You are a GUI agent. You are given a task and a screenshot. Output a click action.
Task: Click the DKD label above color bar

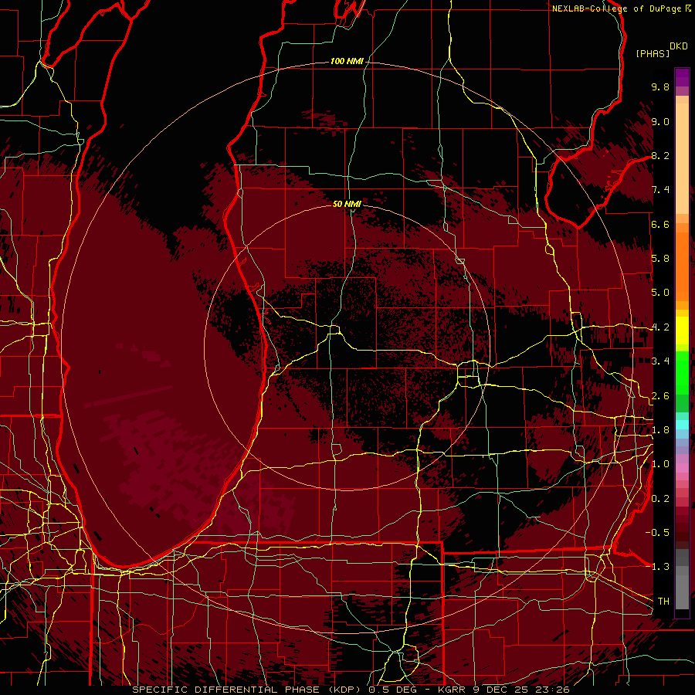click(x=679, y=46)
